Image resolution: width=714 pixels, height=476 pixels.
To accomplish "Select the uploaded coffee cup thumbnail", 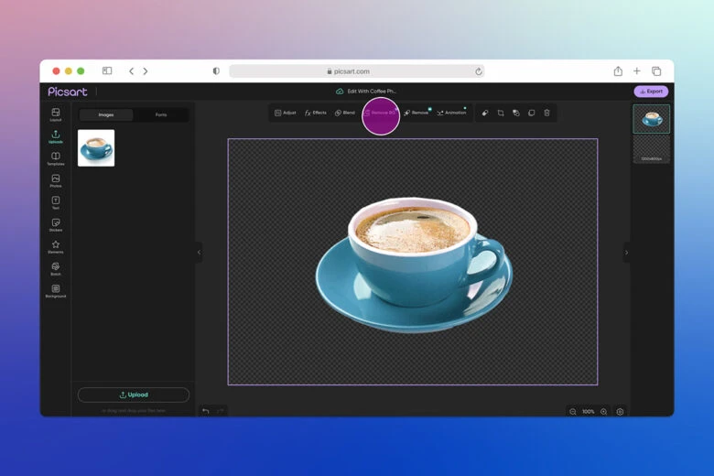I will pos(96,148).
